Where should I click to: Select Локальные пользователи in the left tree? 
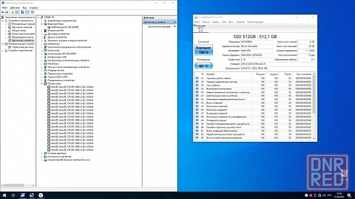(x=23, y=34)
